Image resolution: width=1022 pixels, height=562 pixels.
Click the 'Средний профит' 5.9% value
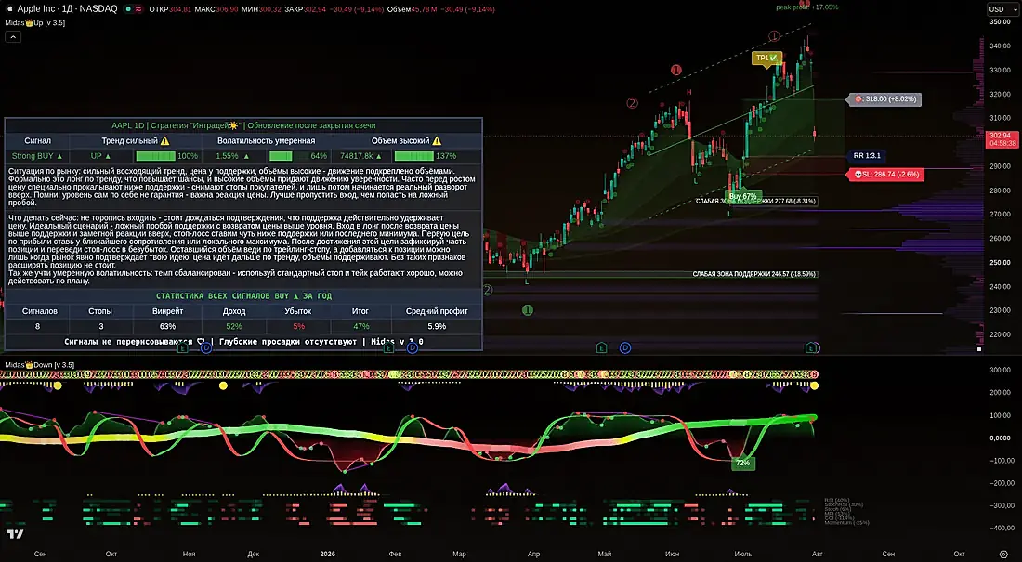click(437, 326)
